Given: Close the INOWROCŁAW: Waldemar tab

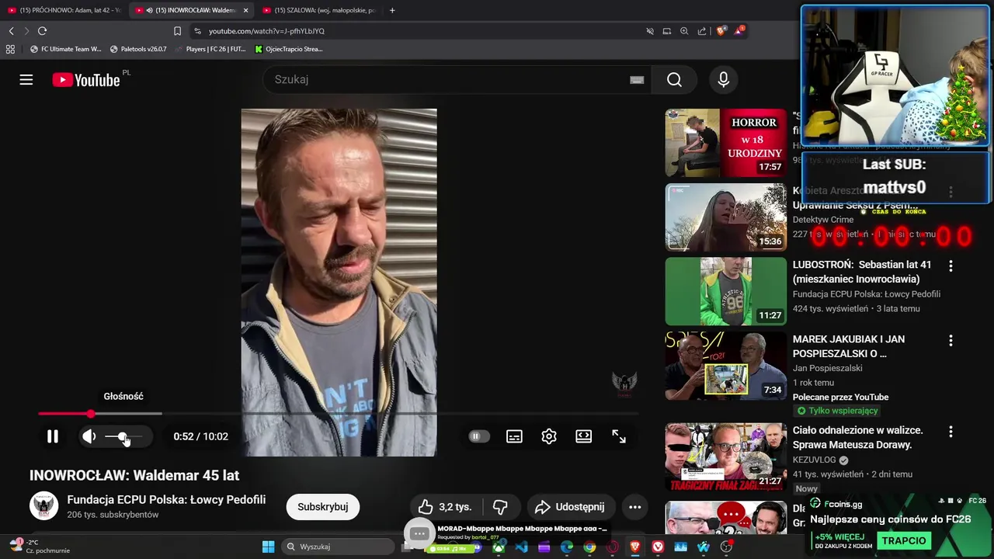Looking at the screenshot, I should (246, 10).
